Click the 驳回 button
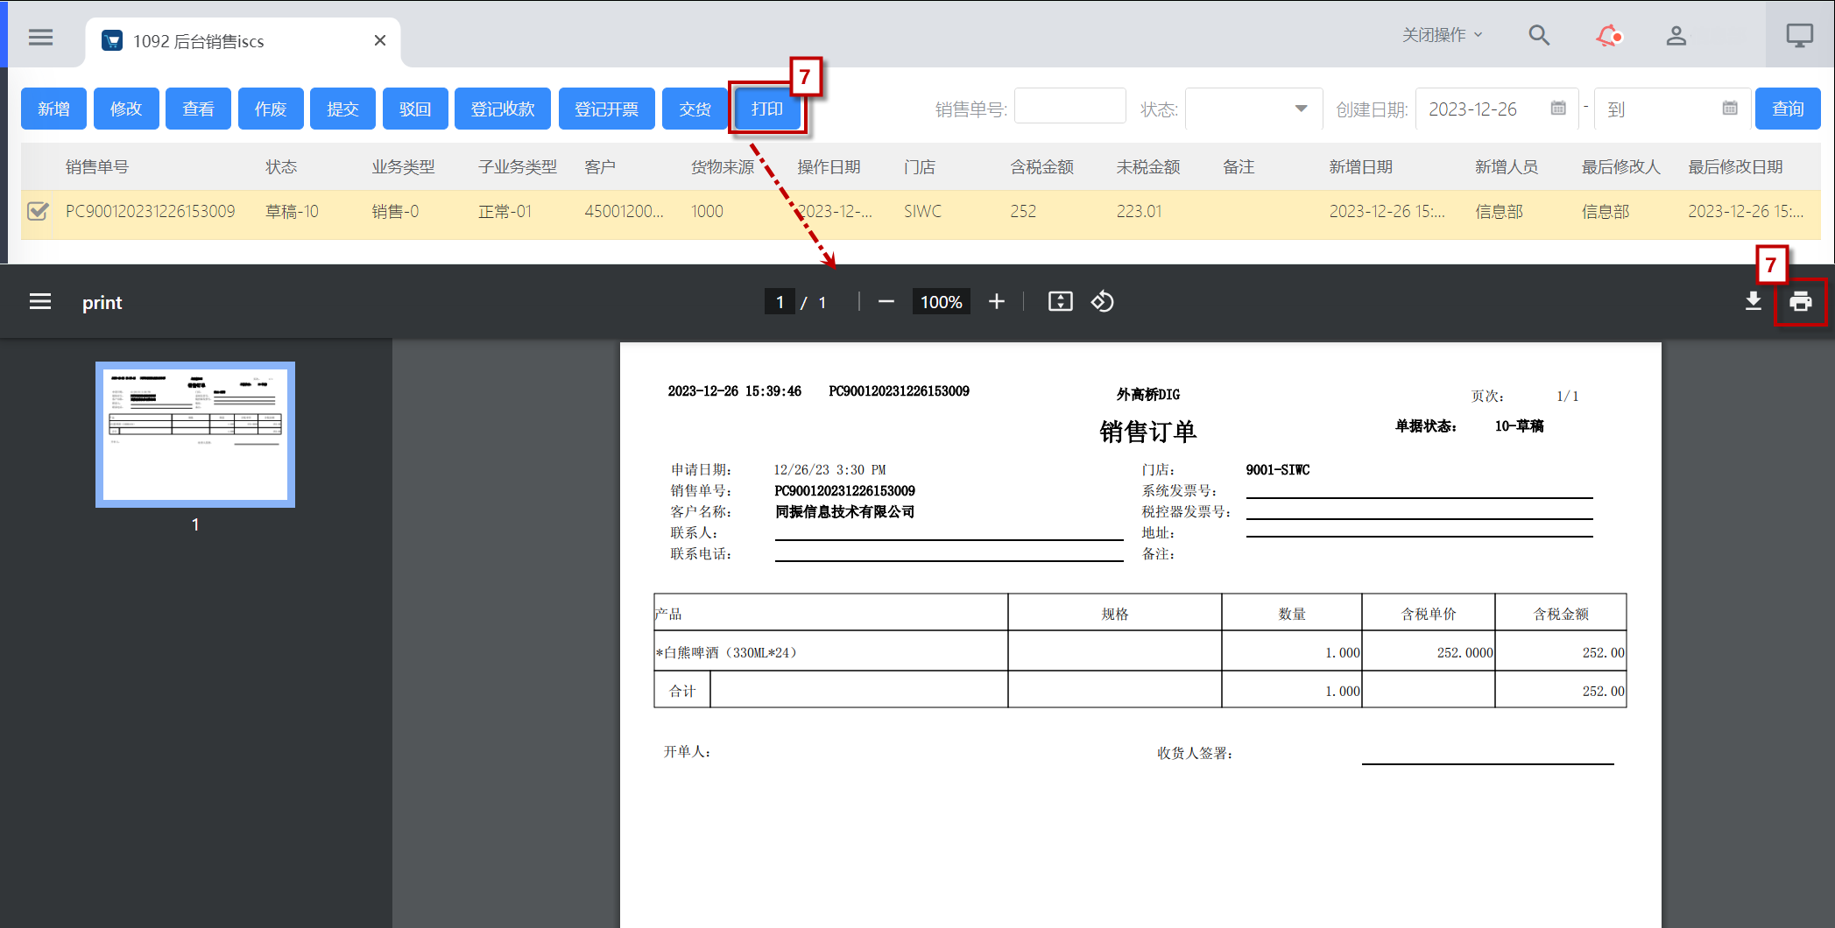This screenshot has width=1835, height=928. pos(415,109)
